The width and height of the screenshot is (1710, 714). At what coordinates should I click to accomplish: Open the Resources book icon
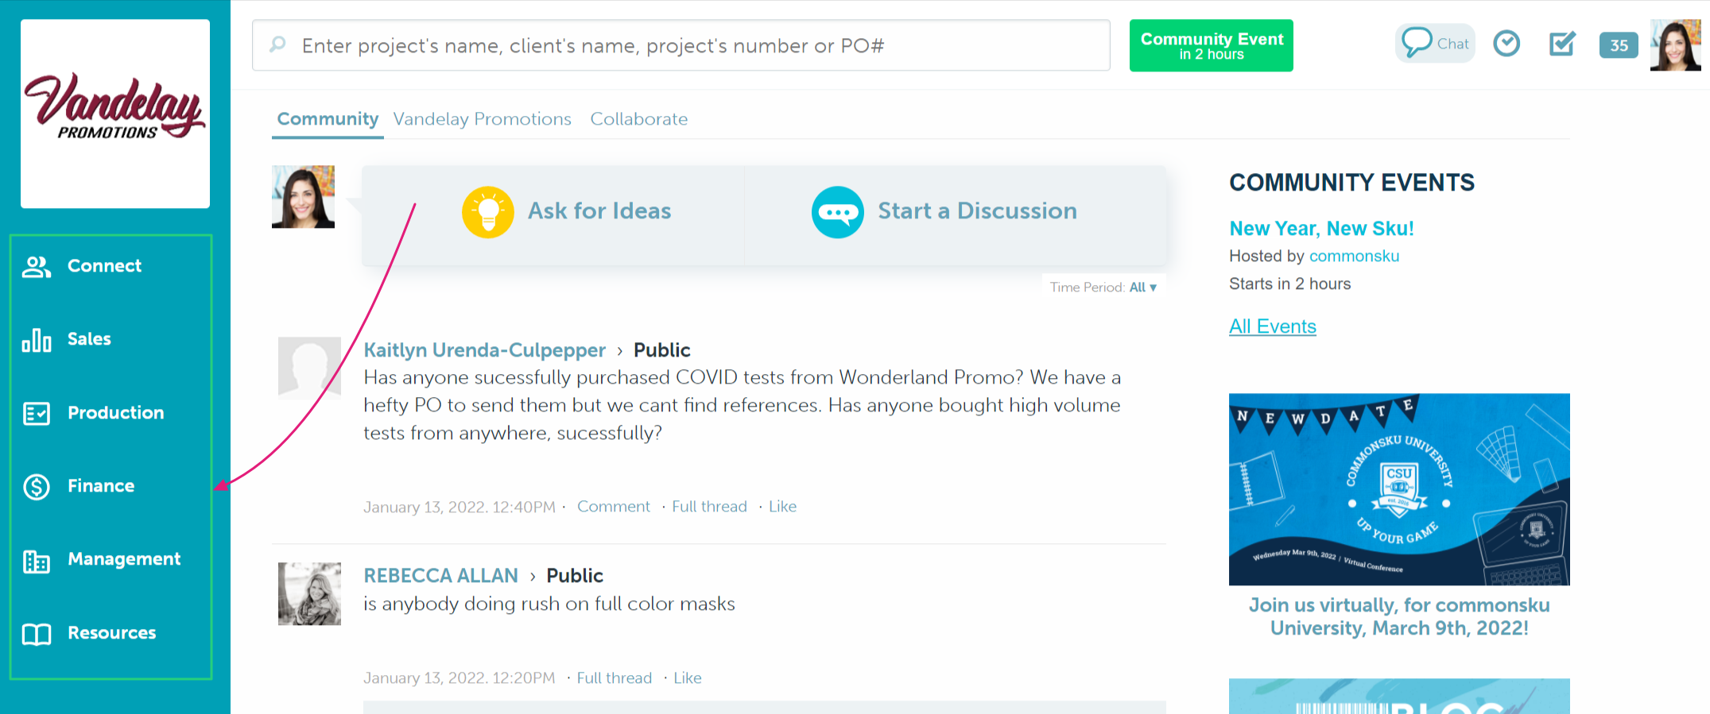pyautogui.click(x=37, y=634)
